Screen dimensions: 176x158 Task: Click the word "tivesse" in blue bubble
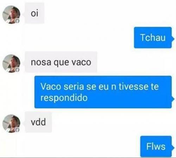coord(133,87)
